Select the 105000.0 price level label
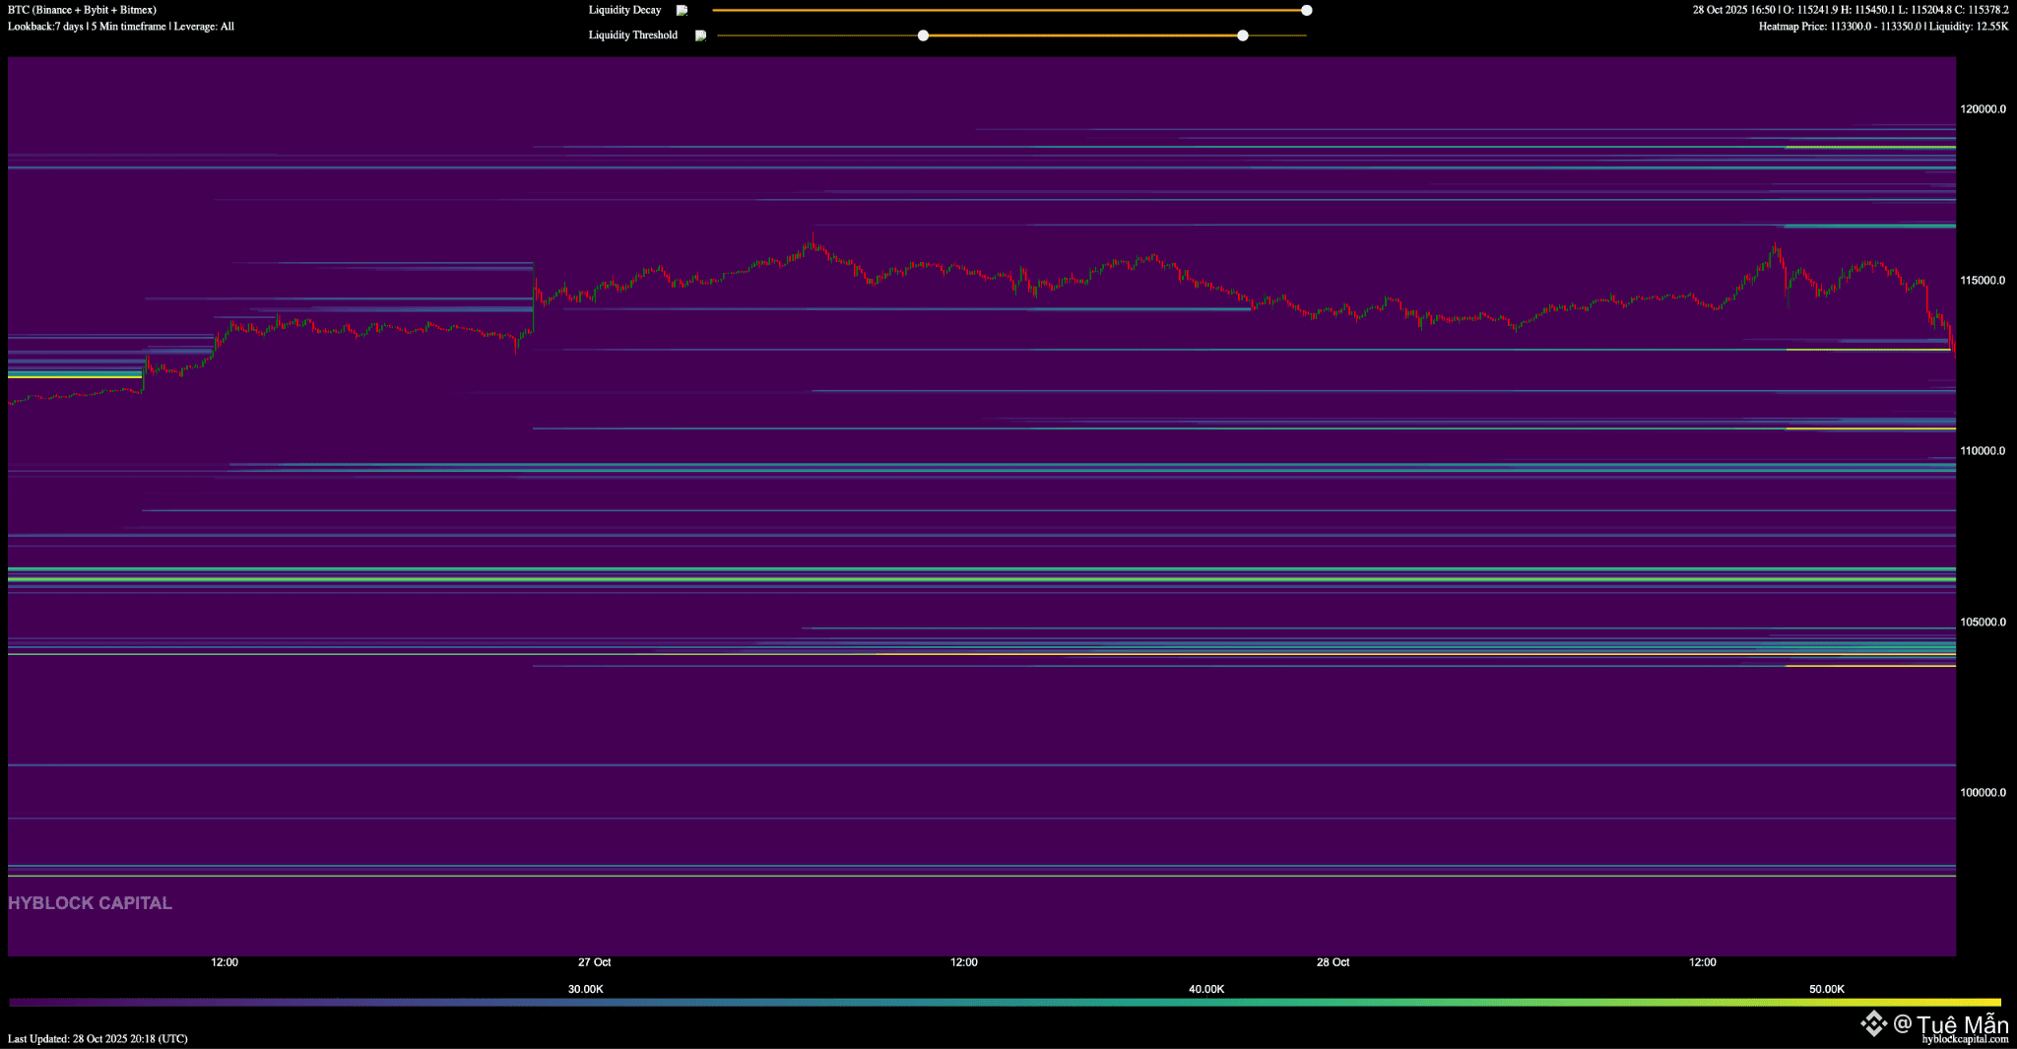Screen dimensions: 2017x1049 (x=1983, y=623)
